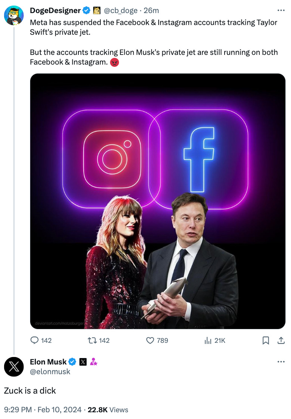Viewport: 291px width, 419px height.
Task: Click the pink subscriber badge beside Elon Musk
Action: [x=93, y=362]
